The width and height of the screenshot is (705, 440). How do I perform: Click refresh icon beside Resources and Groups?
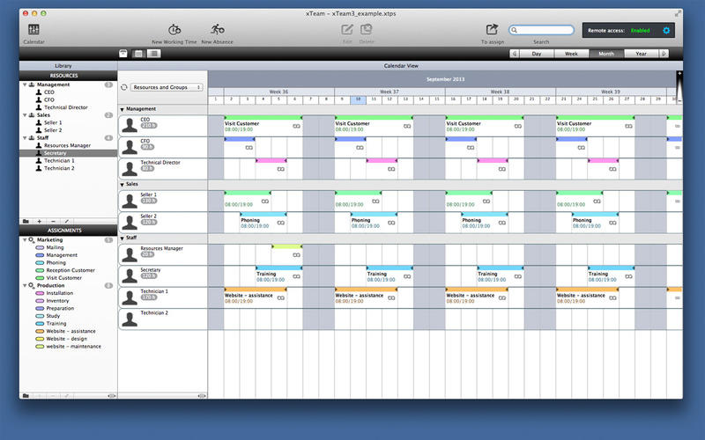point(124,87)
